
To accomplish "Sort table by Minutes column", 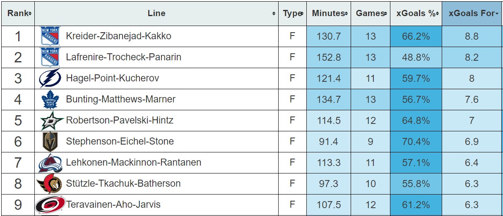I will click(x=330, y=13).
